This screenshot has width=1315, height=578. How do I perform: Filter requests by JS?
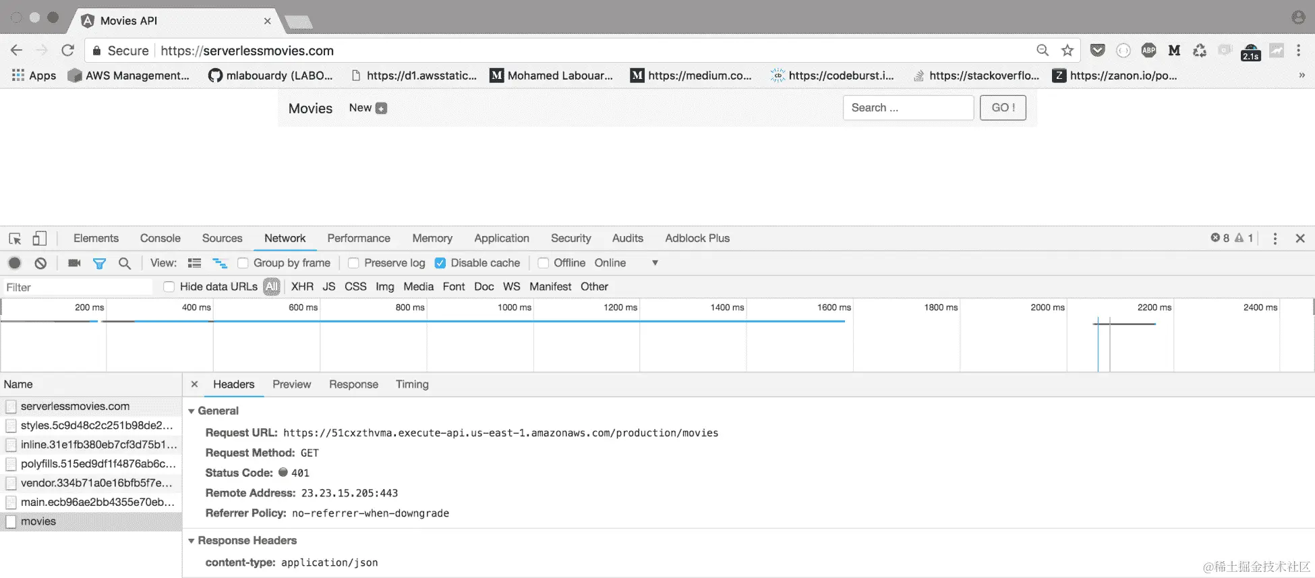pos(329,287)
